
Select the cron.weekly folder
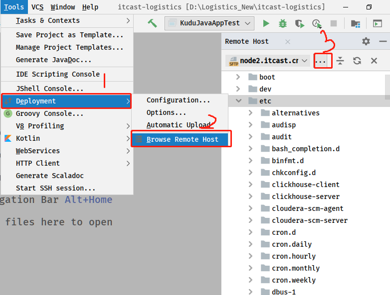click(x=306, y=280)
